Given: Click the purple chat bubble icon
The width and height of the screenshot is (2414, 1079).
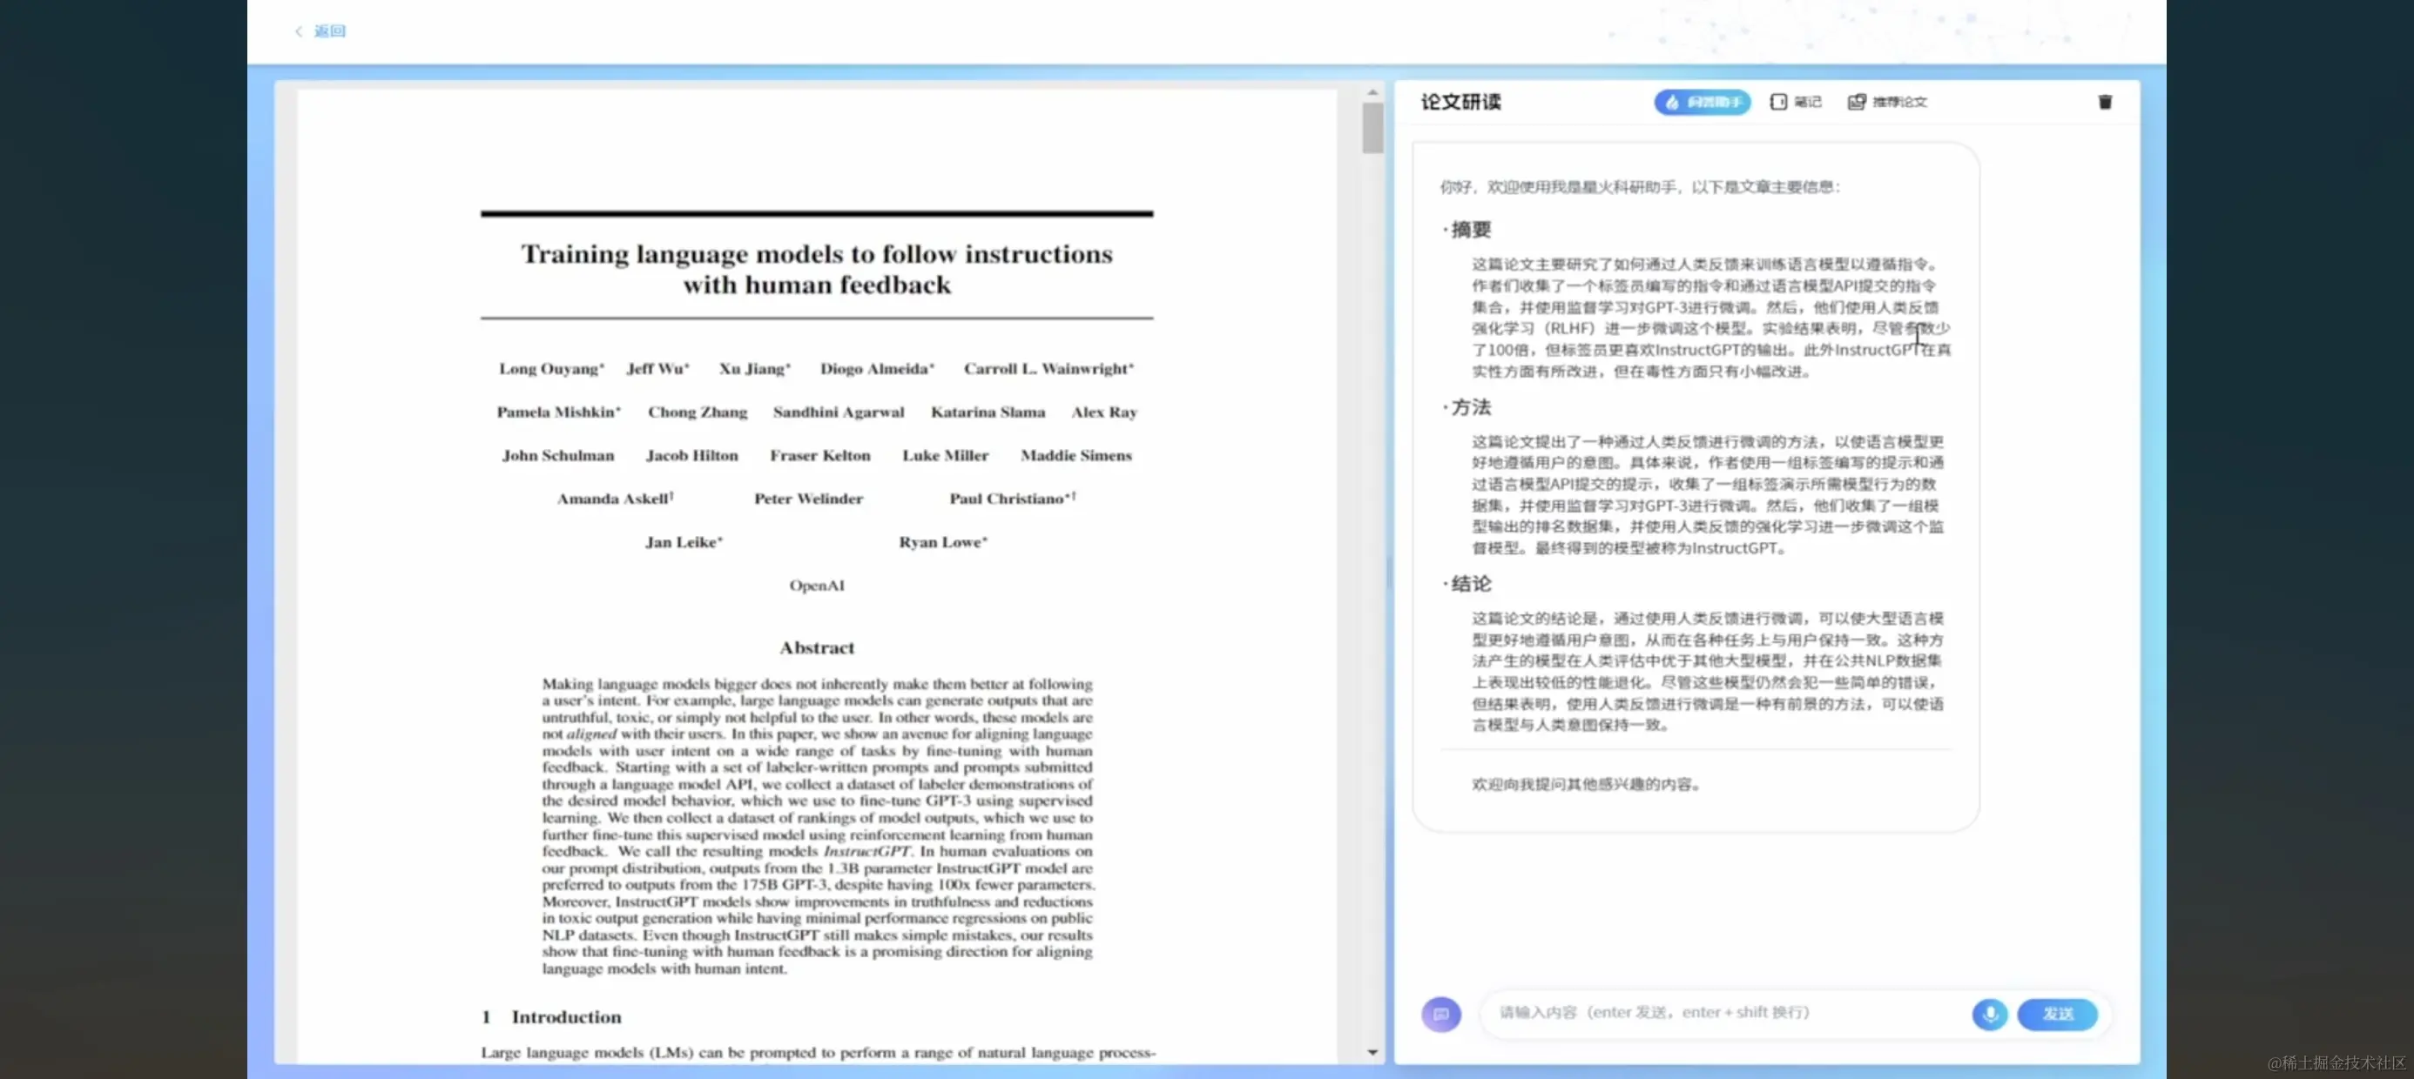Looking at the screenshot, I should [x=1441, y=1014].
